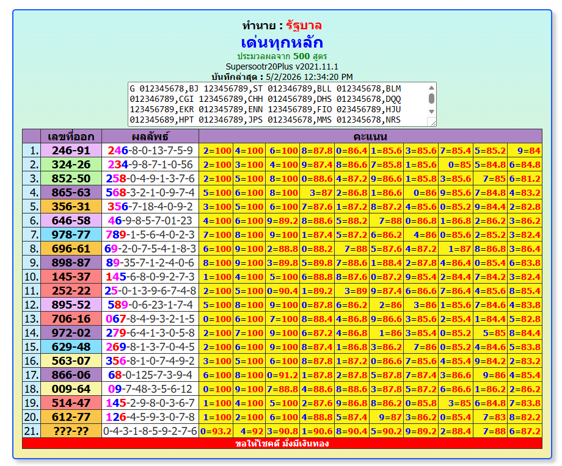
Task: Select the '356-31' drawn number cell
Action: pyautogui.click(x=71, y=207)
